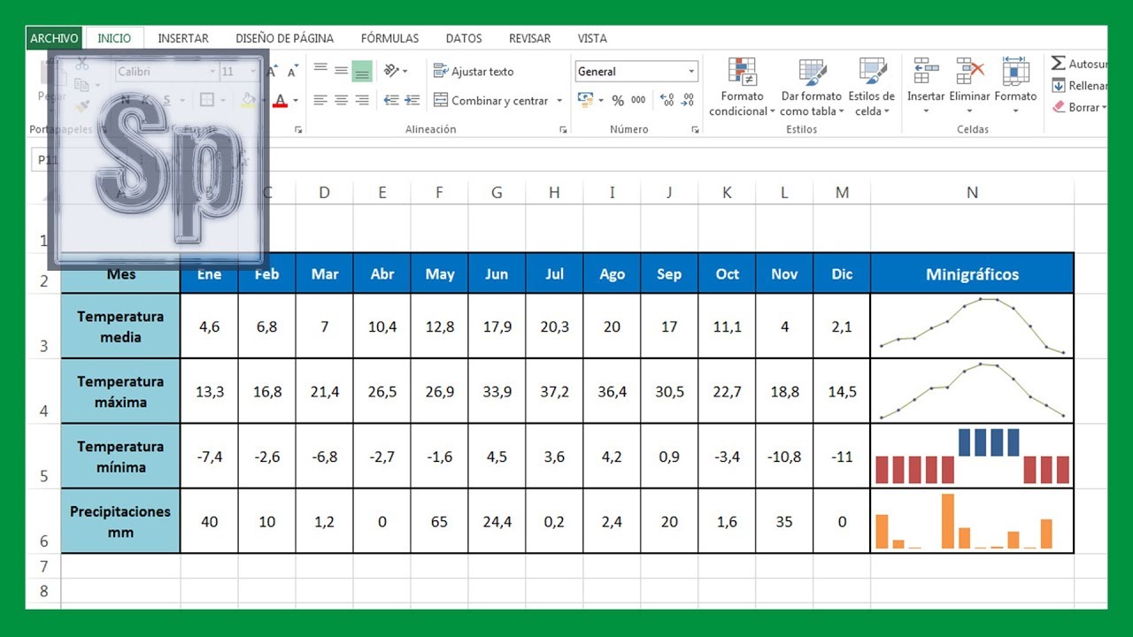
Task: Select the Temperatura mínima label cell
Action: pyautogui.click(x=120, y=457)
